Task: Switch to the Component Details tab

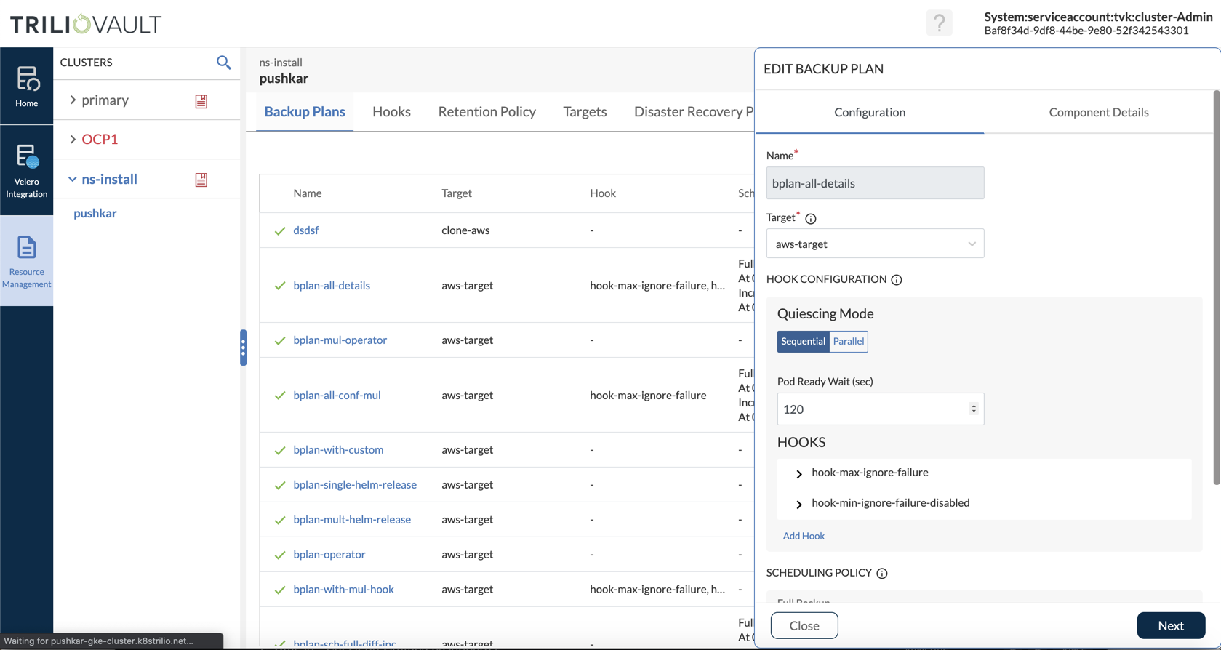Action: click(1098, 112)
